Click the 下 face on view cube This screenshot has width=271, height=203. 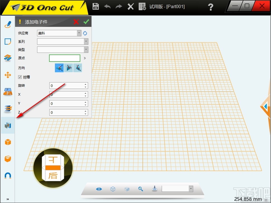53,160
